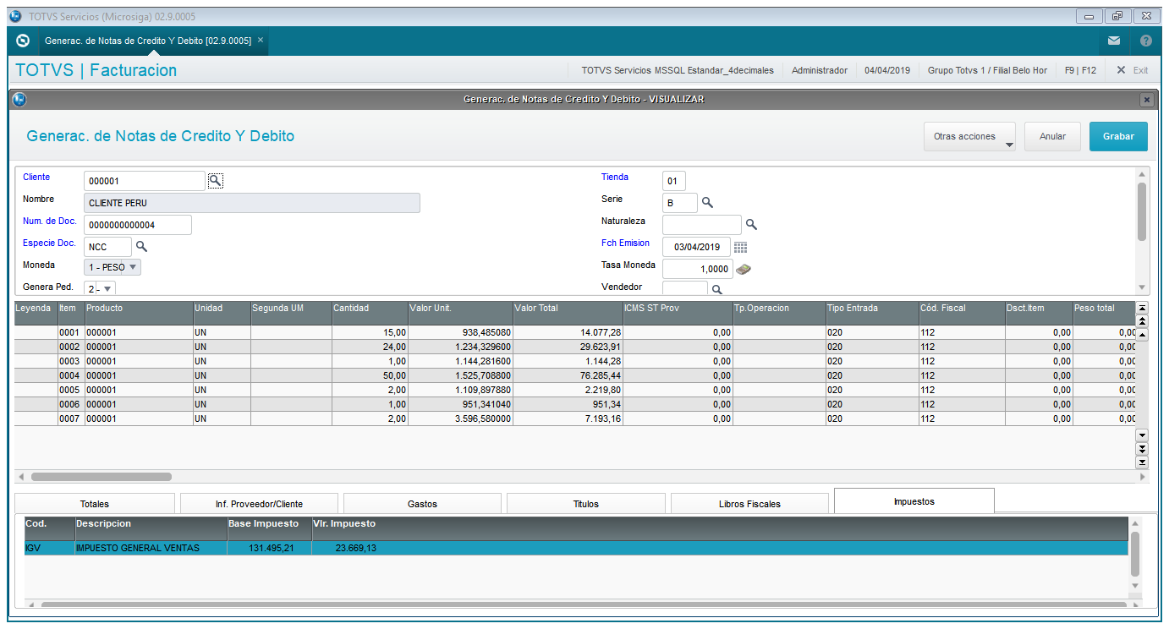Select grid row item 0004
Screen dimensions: 1169x629
pyautogui.click(x=575, y=375)
